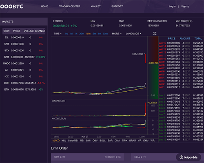Switch chart to Line mode
The image size is (204, 163).
click(105, 33)
